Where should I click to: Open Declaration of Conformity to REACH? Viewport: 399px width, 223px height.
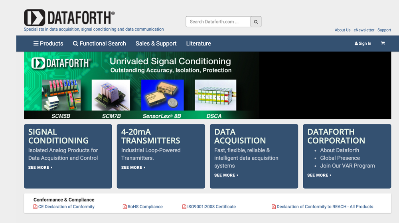325,207
